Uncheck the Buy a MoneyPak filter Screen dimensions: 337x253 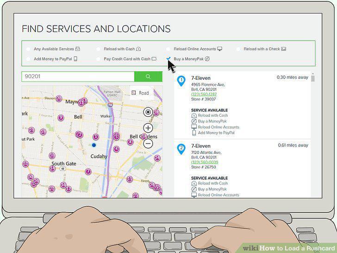tap(168, 58)
